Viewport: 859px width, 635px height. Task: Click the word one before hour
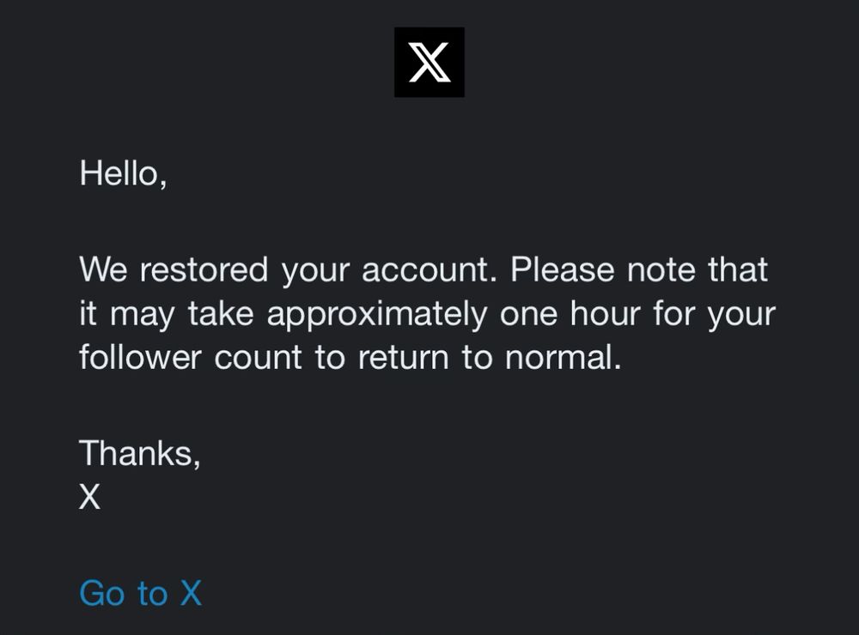[x=528, y=316]
